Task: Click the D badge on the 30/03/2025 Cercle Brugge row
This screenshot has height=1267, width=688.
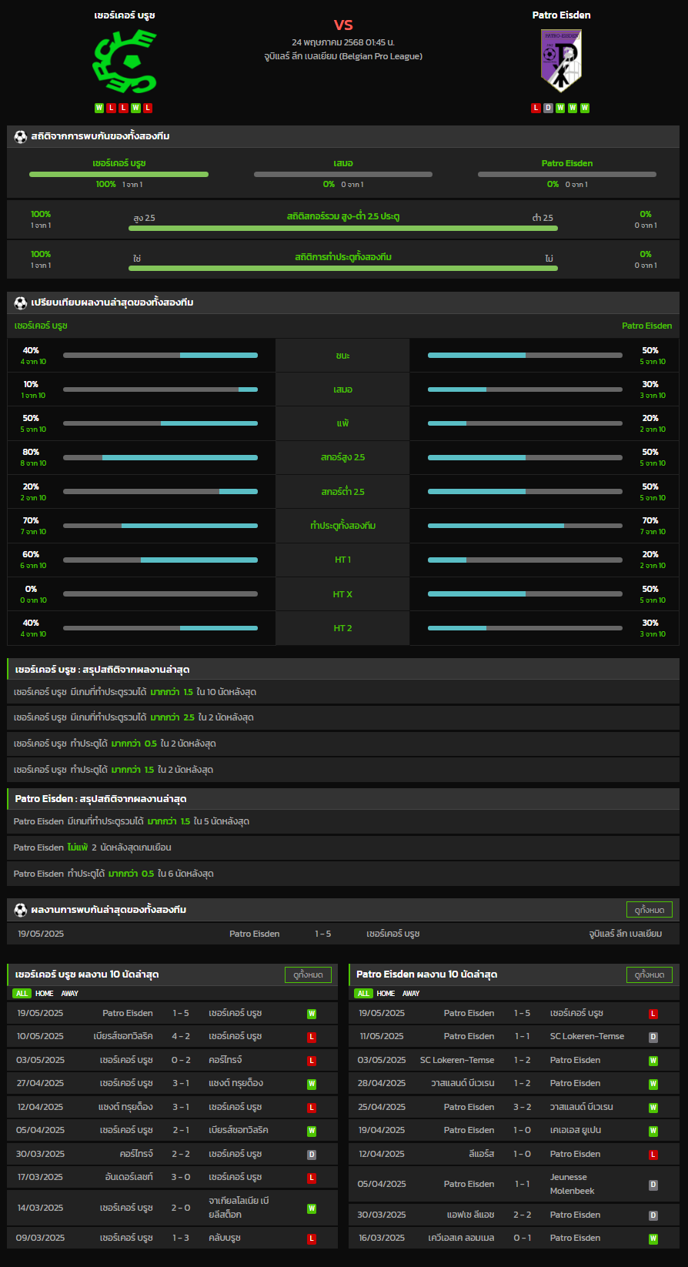Action: (312, 1155)
